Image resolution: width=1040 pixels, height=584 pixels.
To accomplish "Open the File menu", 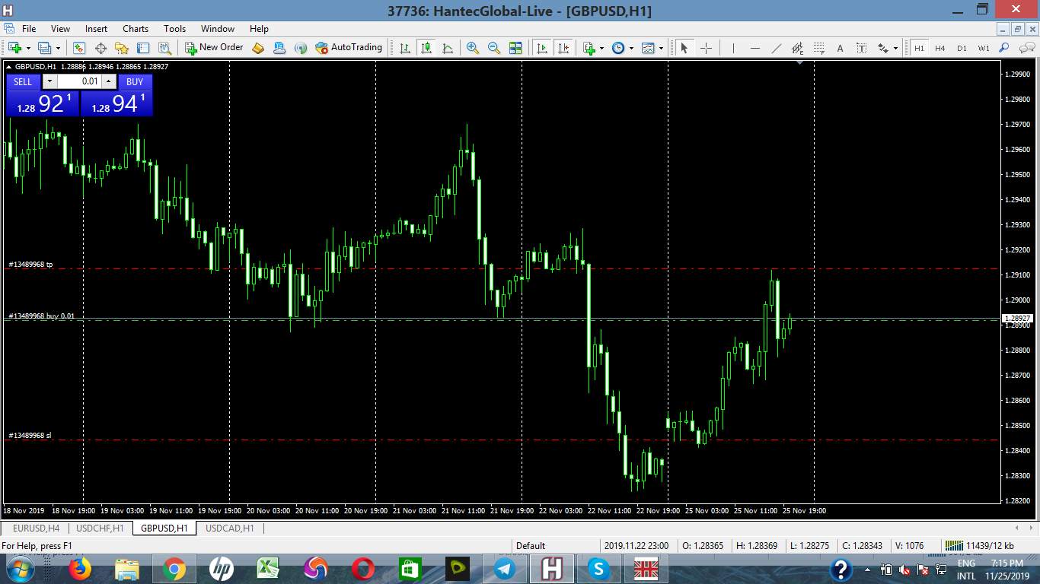I will 29,29.
